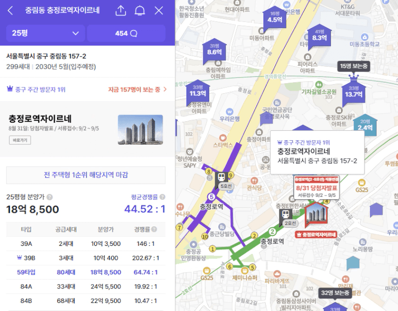Close the detail panel with X
This screenshot has width=398, height=311.
(x=159, y=11)
